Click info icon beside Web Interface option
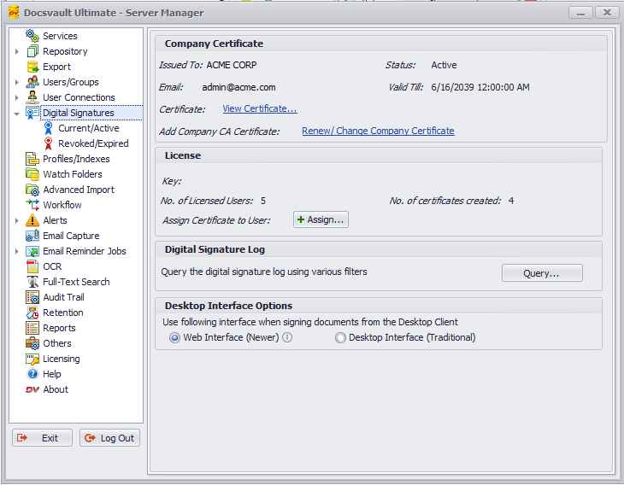The image size is (624, 485). click(287, 337)
